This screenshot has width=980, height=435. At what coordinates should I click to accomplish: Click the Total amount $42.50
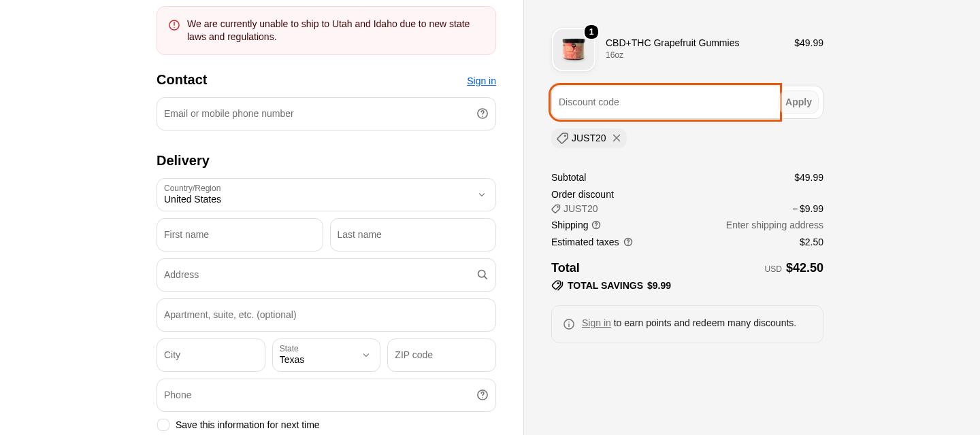804,268
